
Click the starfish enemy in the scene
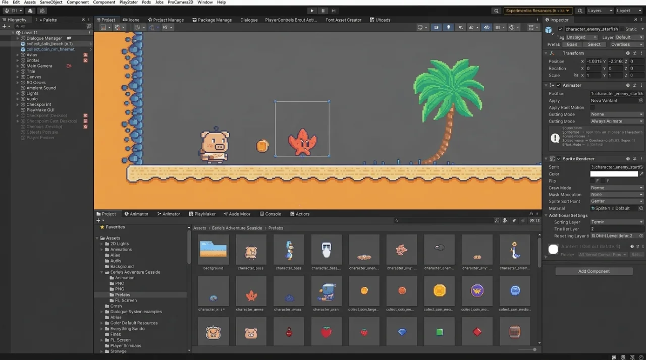(x=302, y=142)
